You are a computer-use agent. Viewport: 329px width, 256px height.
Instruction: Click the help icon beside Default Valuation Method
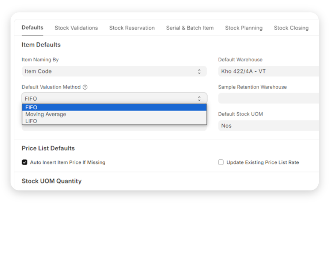coord(85,87)
